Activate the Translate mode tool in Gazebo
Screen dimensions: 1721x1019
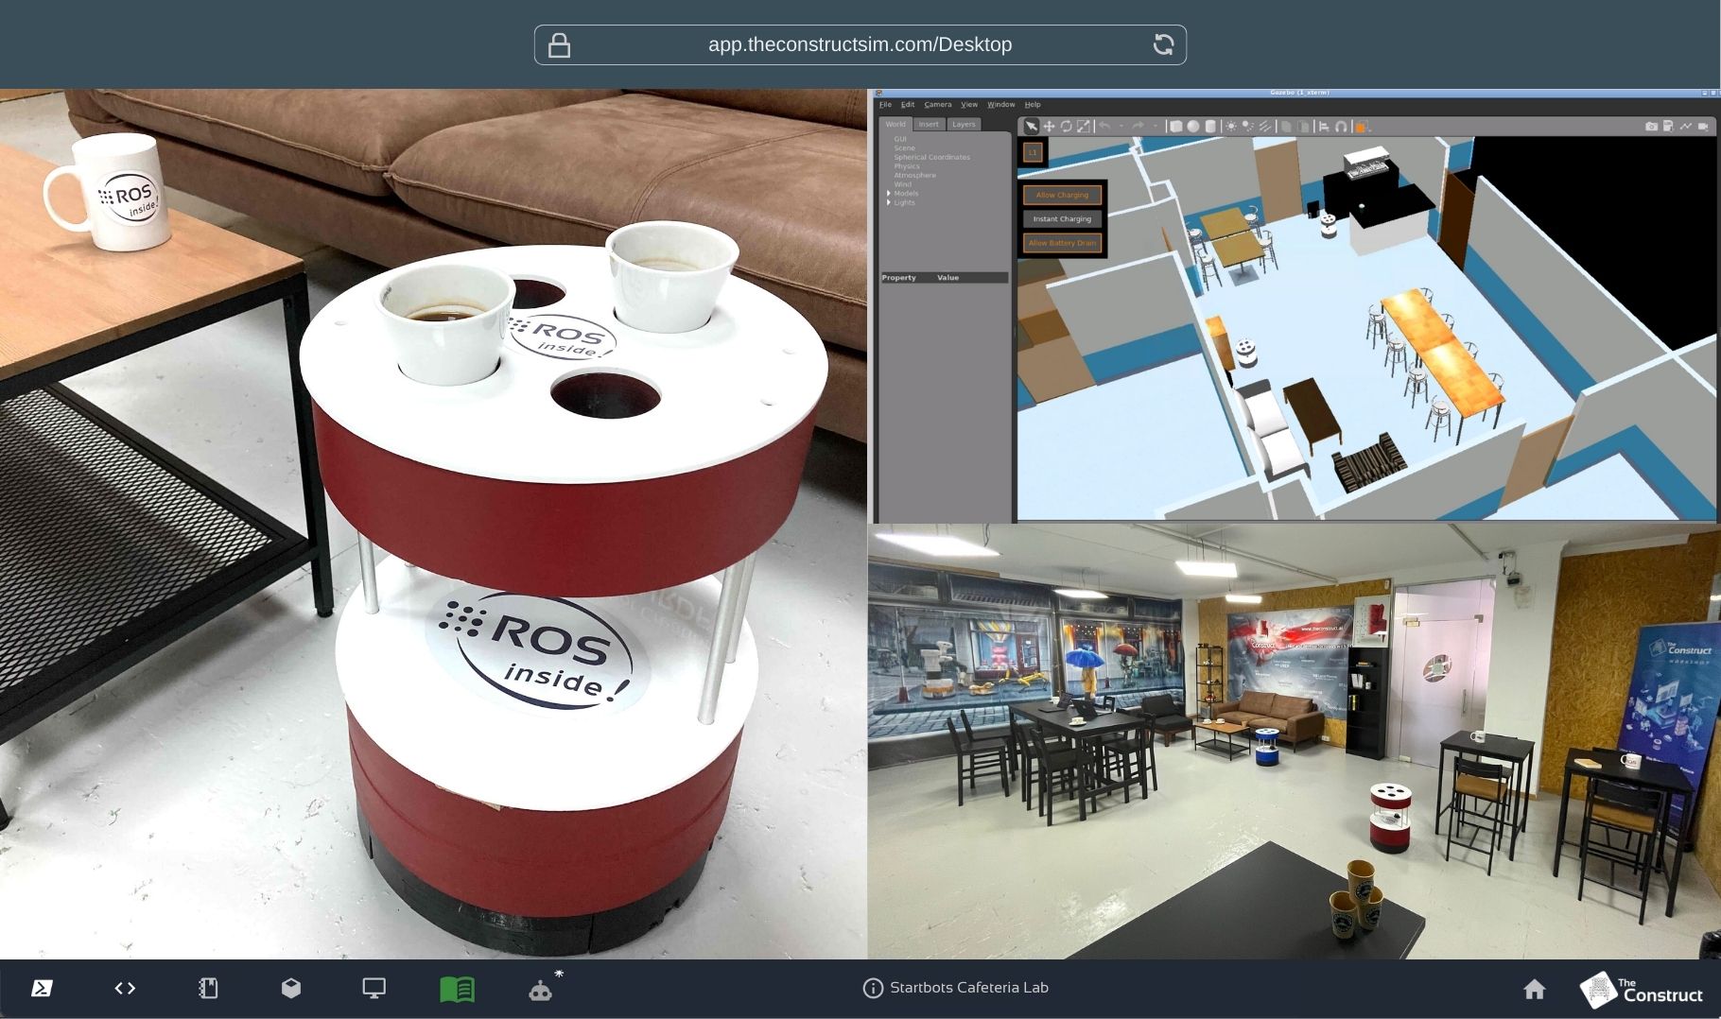point(1049,126)
